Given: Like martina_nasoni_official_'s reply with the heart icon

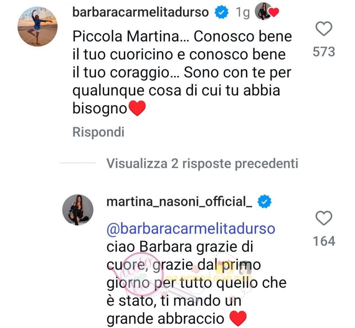Looking at the screenshot, I should [324, 218].
